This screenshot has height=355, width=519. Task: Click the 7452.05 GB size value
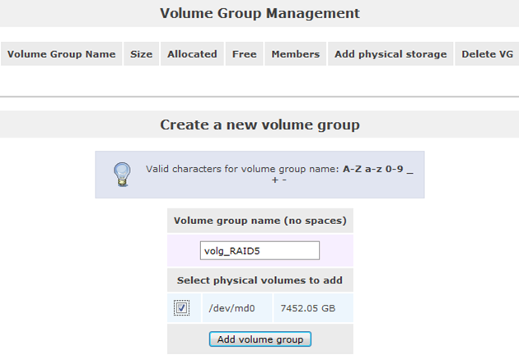click(306, 308)
